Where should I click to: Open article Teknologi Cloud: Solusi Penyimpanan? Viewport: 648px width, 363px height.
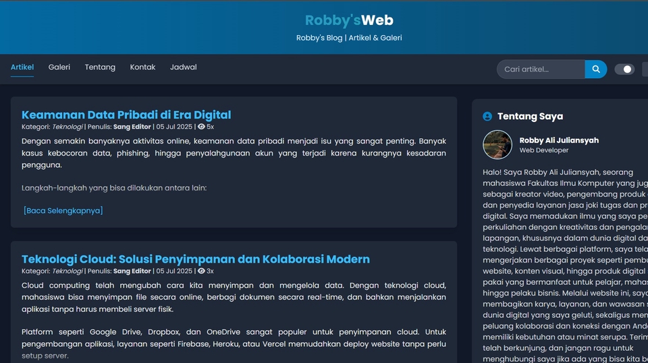click(196, 259)
